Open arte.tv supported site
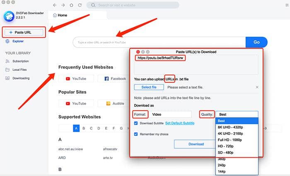Image resolution: width=290 pixels, height=176 pixels. 108,158
